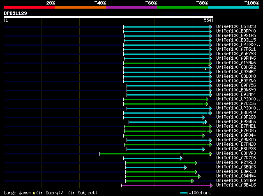Viewport: 263px width, 196px height.
Task: Open hit UniRef100_B9RP00 label
Action: coord(236,31)
